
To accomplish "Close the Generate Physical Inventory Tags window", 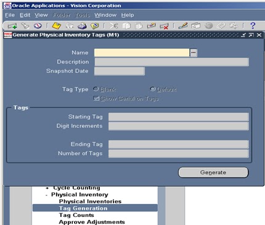I will pyautogui.click(x=259, y=35).
